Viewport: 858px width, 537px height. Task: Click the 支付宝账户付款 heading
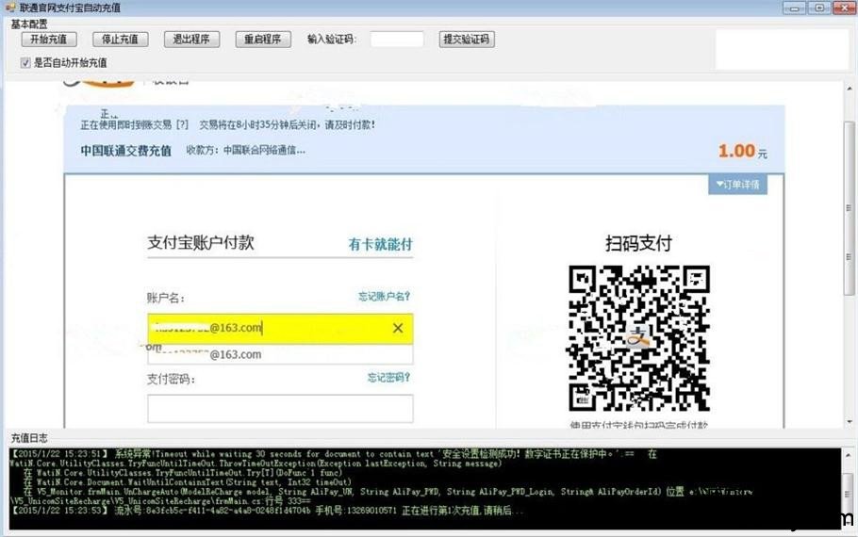(x=201, y=243)
